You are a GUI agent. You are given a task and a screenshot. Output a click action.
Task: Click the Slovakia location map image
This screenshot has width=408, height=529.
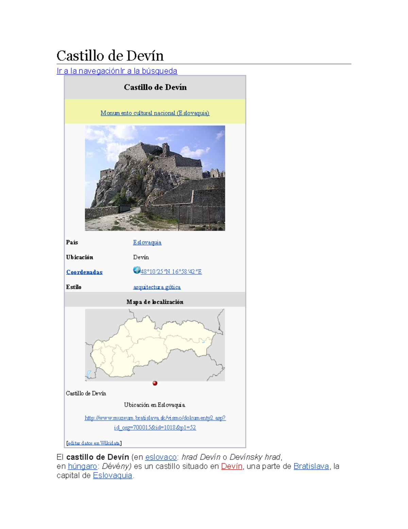pos(155,345)
